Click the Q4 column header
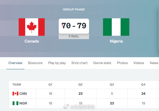Image resolution: width=159 pixels, height=111 pixels. click(143, 85)
